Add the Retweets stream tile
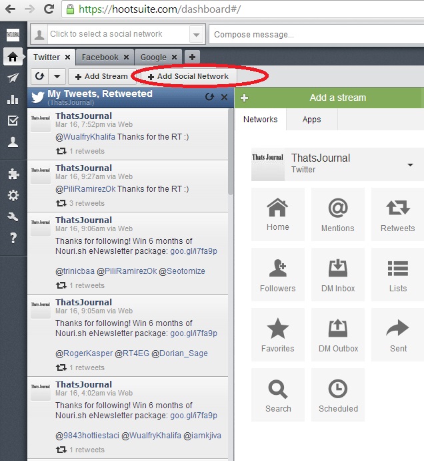 [x=397, y=214]
